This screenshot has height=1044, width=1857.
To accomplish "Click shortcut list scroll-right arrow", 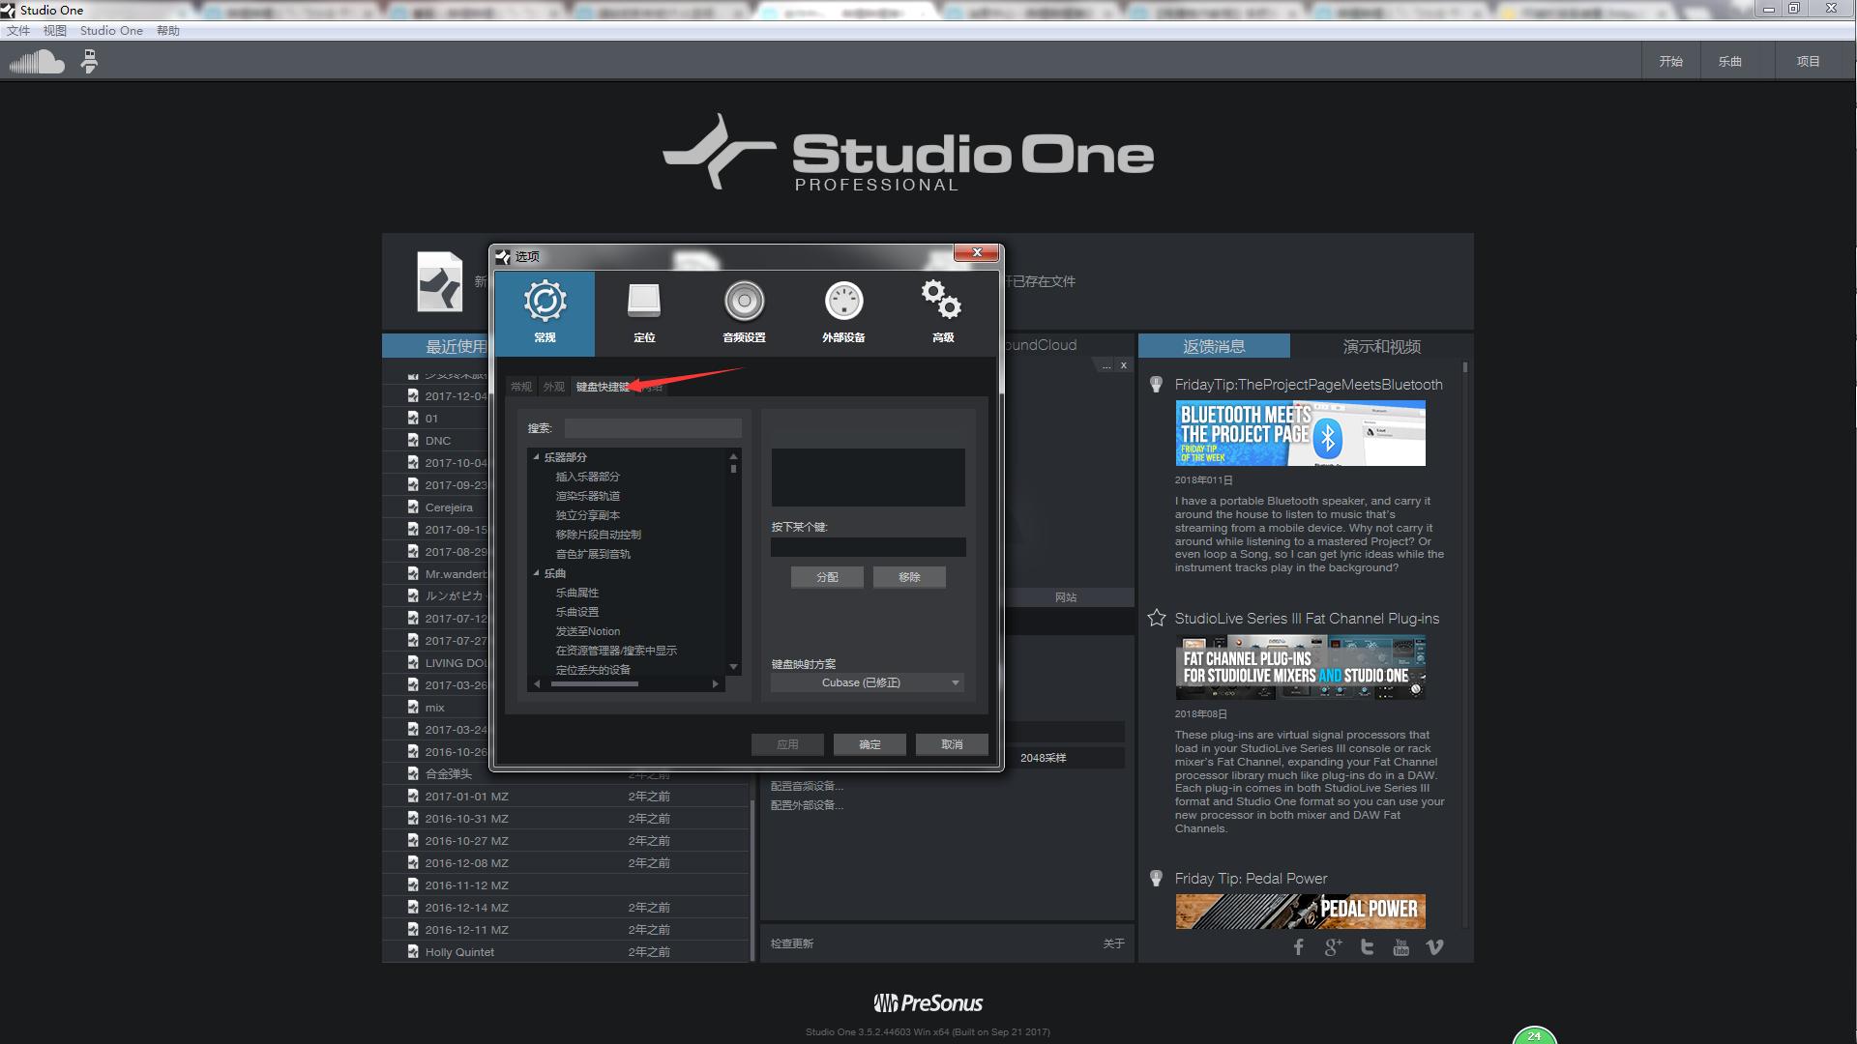I will 716,683.
